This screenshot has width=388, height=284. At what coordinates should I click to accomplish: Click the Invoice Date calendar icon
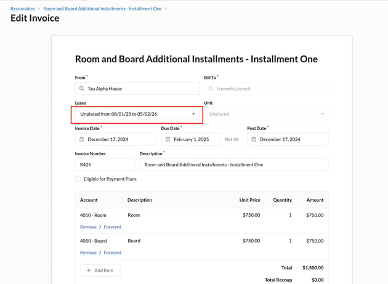81,140
